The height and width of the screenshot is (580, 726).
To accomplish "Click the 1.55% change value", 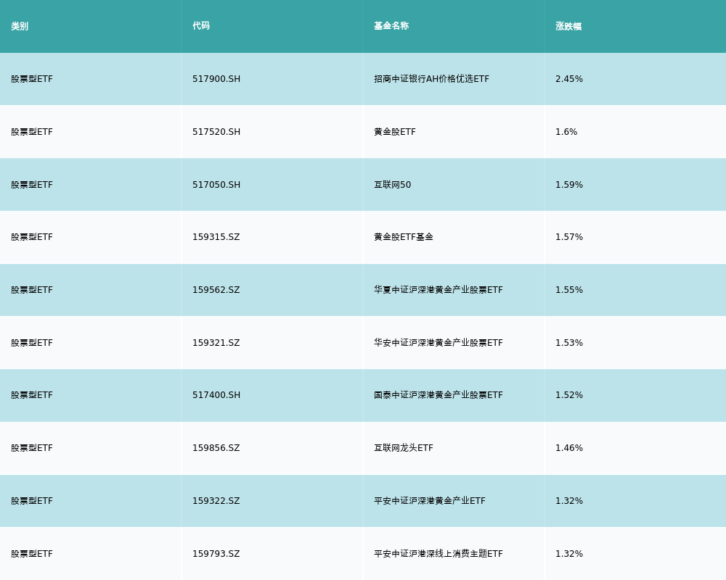I will (x=569, y=290).
